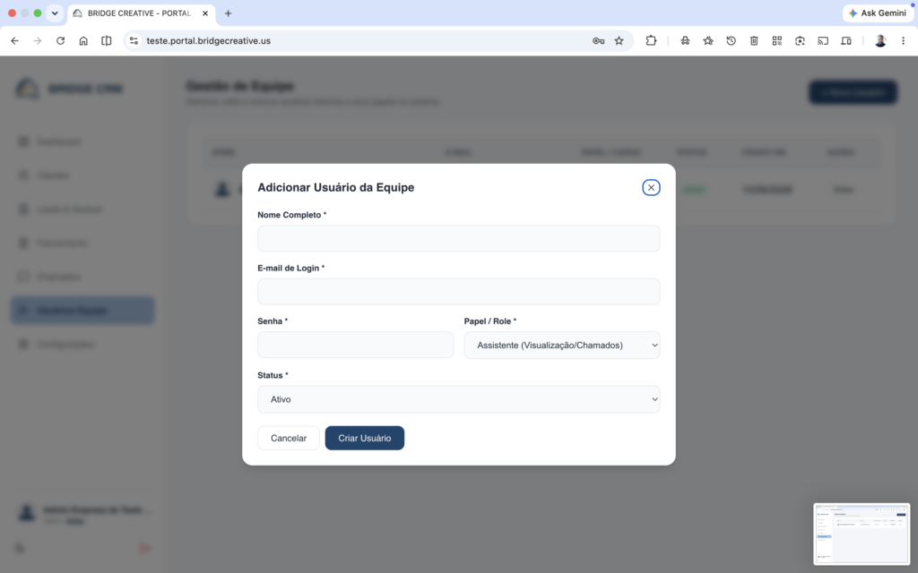Open saved passwords key icon

(598, 41)
